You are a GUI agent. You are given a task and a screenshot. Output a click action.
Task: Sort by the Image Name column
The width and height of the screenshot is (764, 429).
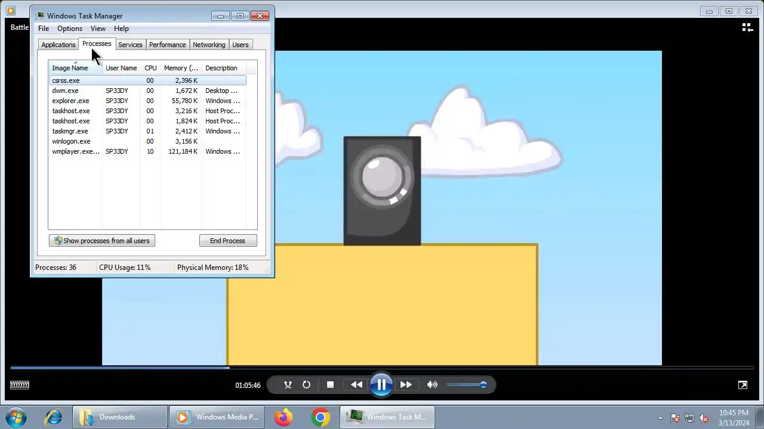pos(75,68)
